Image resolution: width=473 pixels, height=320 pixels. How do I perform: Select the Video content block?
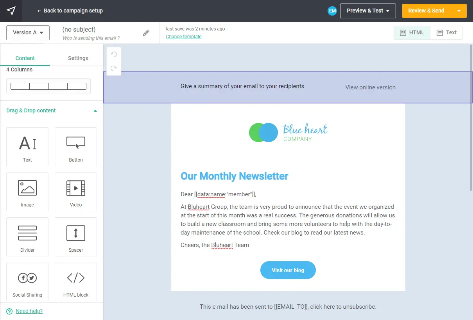pos(76,192)
